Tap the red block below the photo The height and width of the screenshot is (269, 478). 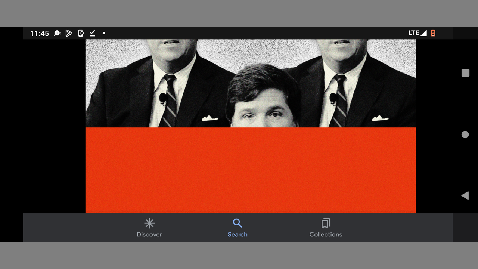pos(250,170)
